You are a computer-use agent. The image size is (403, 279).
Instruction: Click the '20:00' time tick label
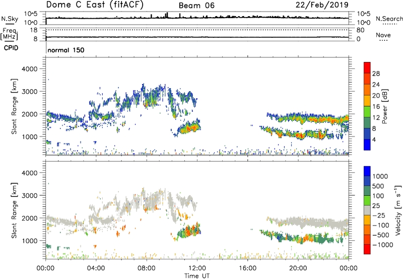click(298, 268)
